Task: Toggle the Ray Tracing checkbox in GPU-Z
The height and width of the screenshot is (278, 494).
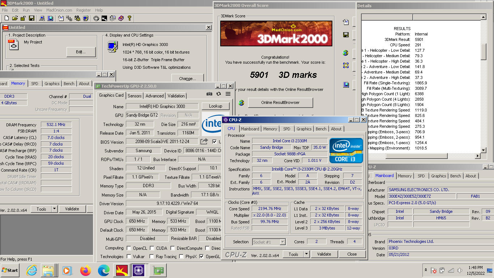Action: tap(152, 257)
